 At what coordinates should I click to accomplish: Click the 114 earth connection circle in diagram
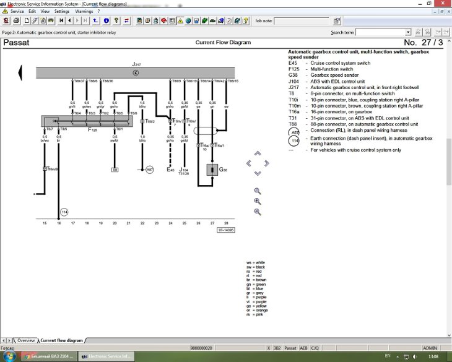64,212
